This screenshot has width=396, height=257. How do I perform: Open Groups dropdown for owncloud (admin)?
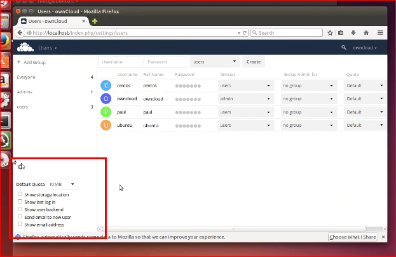[x=246, y=99]
